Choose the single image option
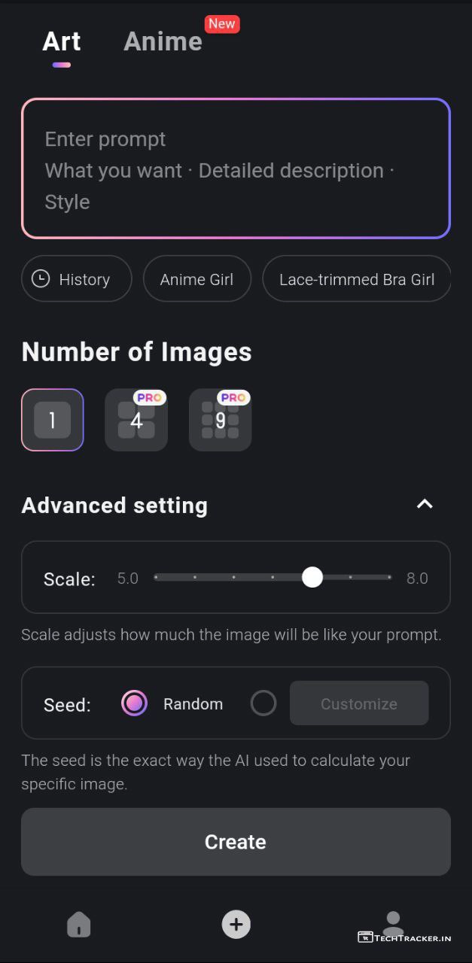The height and width of the screenshot is (963, 472). tap(53, 421)
